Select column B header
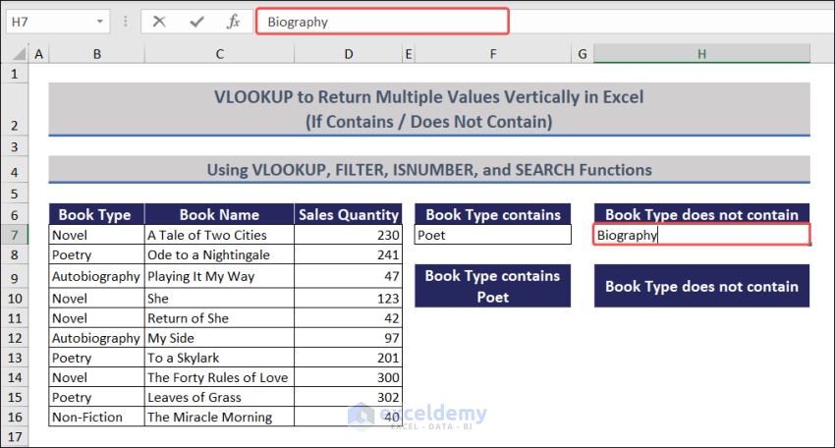835x448 pixels. coord(97,54)
